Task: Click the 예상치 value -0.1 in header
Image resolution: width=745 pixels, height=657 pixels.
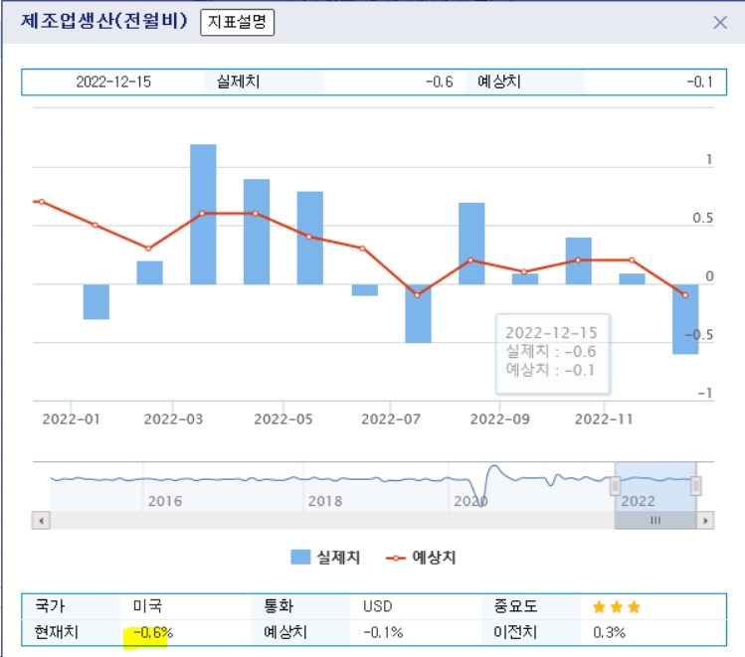Action: (700, 82)
